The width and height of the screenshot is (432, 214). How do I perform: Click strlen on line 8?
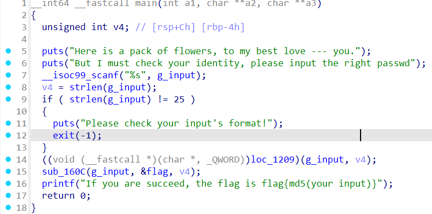86,87
